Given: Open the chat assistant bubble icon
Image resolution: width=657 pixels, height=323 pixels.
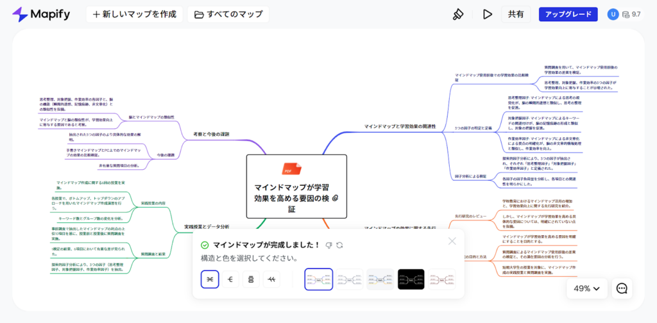Looking at the screenshot, I should click(622, 288).
